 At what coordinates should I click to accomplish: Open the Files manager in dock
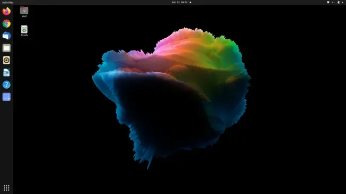coord(6,48)
